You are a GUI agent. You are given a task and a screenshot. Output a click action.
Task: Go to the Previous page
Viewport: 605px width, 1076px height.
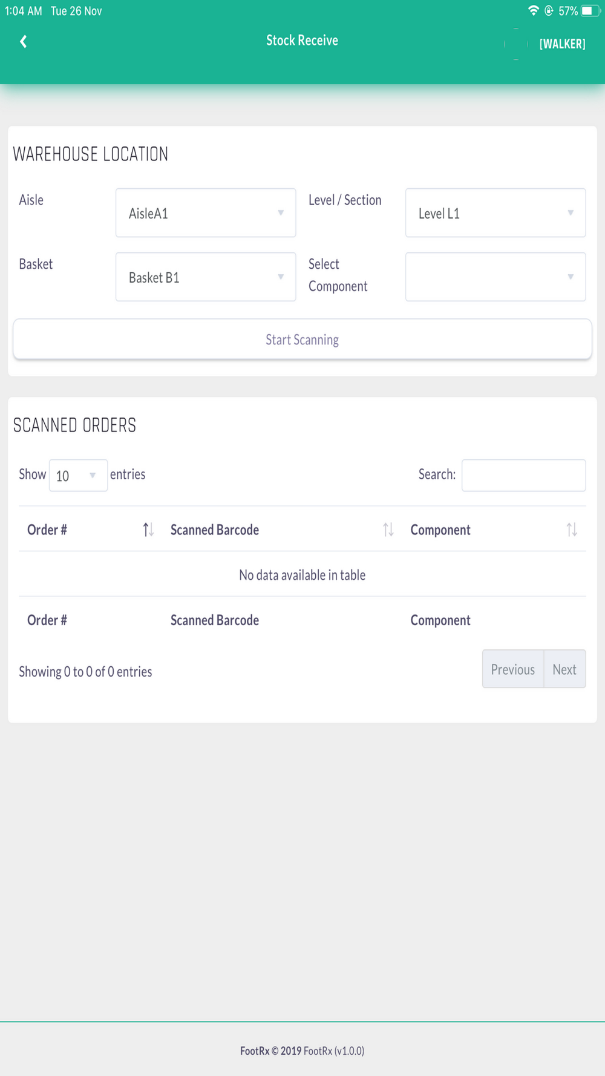tap(513, 669)
